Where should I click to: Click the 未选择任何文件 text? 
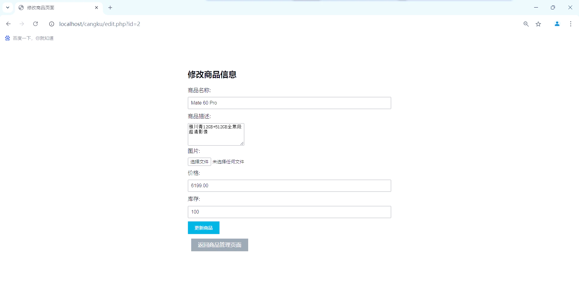(x=228, y=162)
